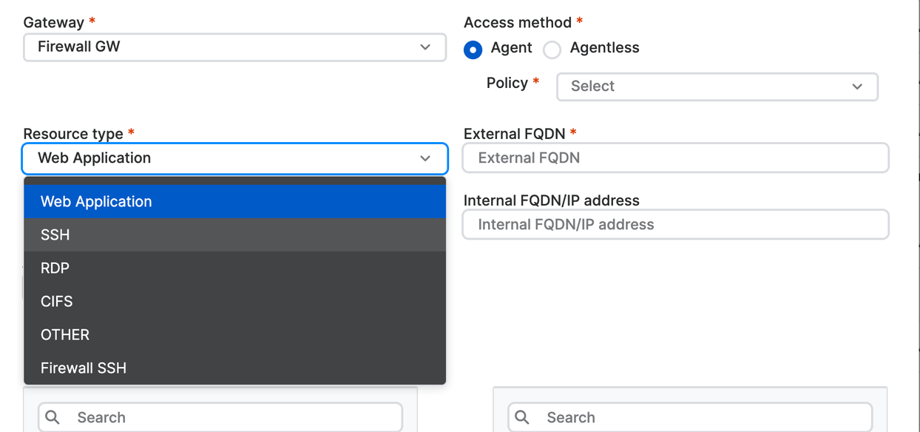Viewport: 920px width, 432px height.
Task: Open the Gateway dropdown showing Firewall GW
Action: coord(222,47)
